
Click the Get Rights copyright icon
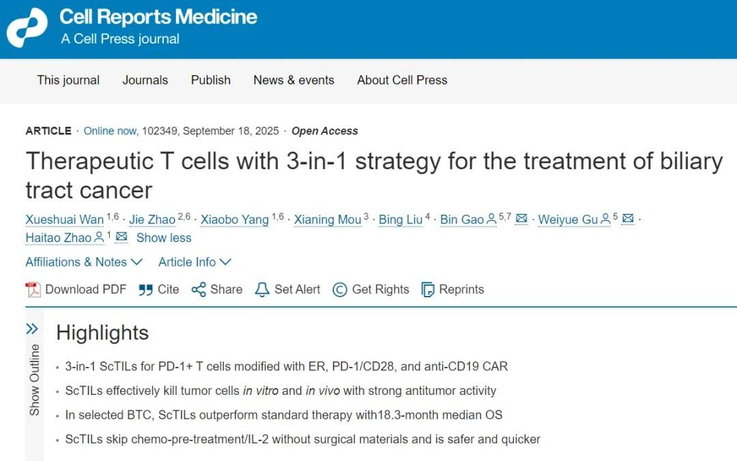(x=340, y=290)
